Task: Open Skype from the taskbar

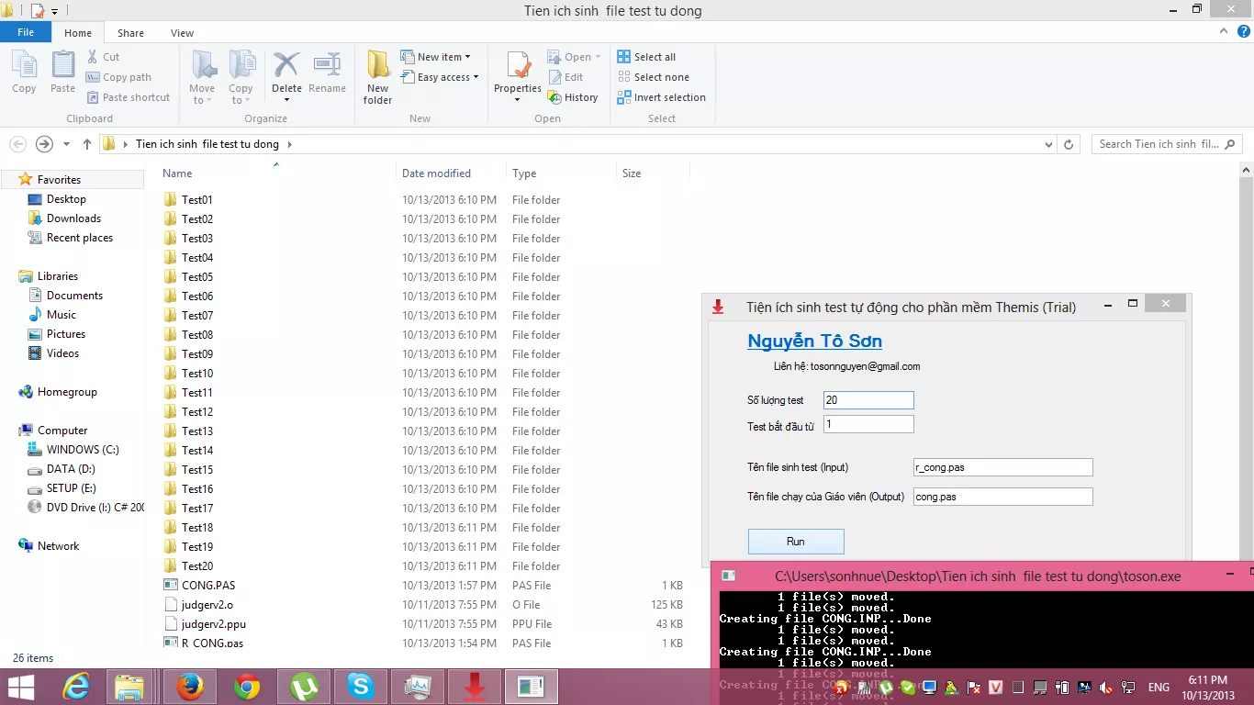Action: pos(361,687)
